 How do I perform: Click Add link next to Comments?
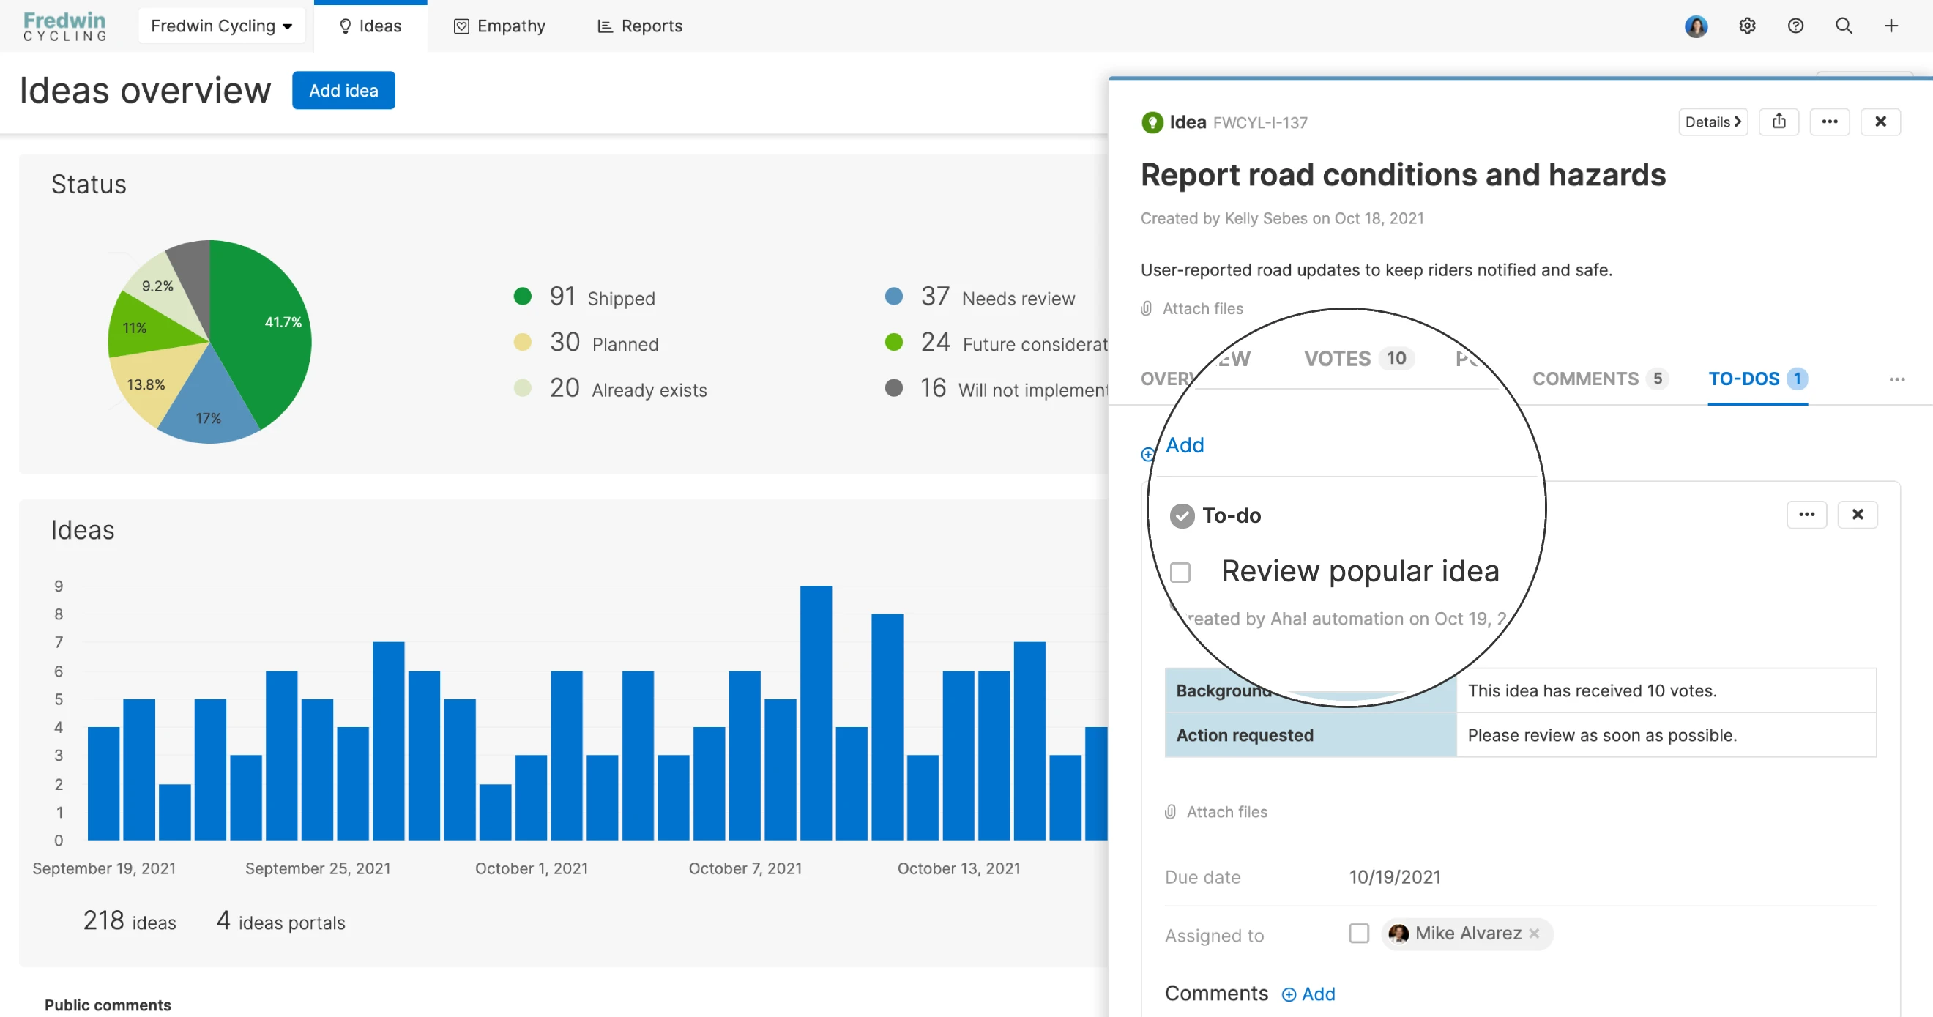(1308, 994)
